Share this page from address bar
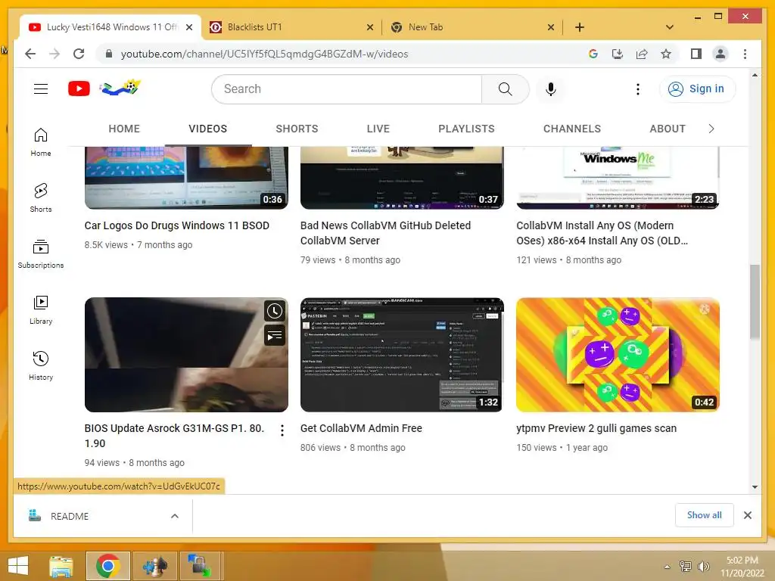Image resolution: width=775 pixels, height=581 pixels. coord(642,54)
